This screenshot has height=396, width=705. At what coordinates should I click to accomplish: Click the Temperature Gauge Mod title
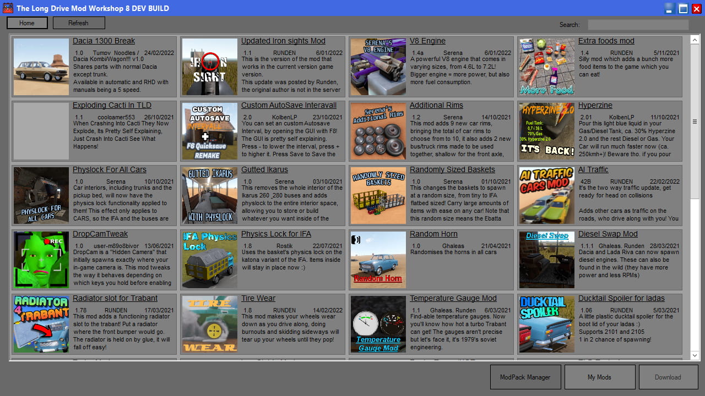(453, 299)
